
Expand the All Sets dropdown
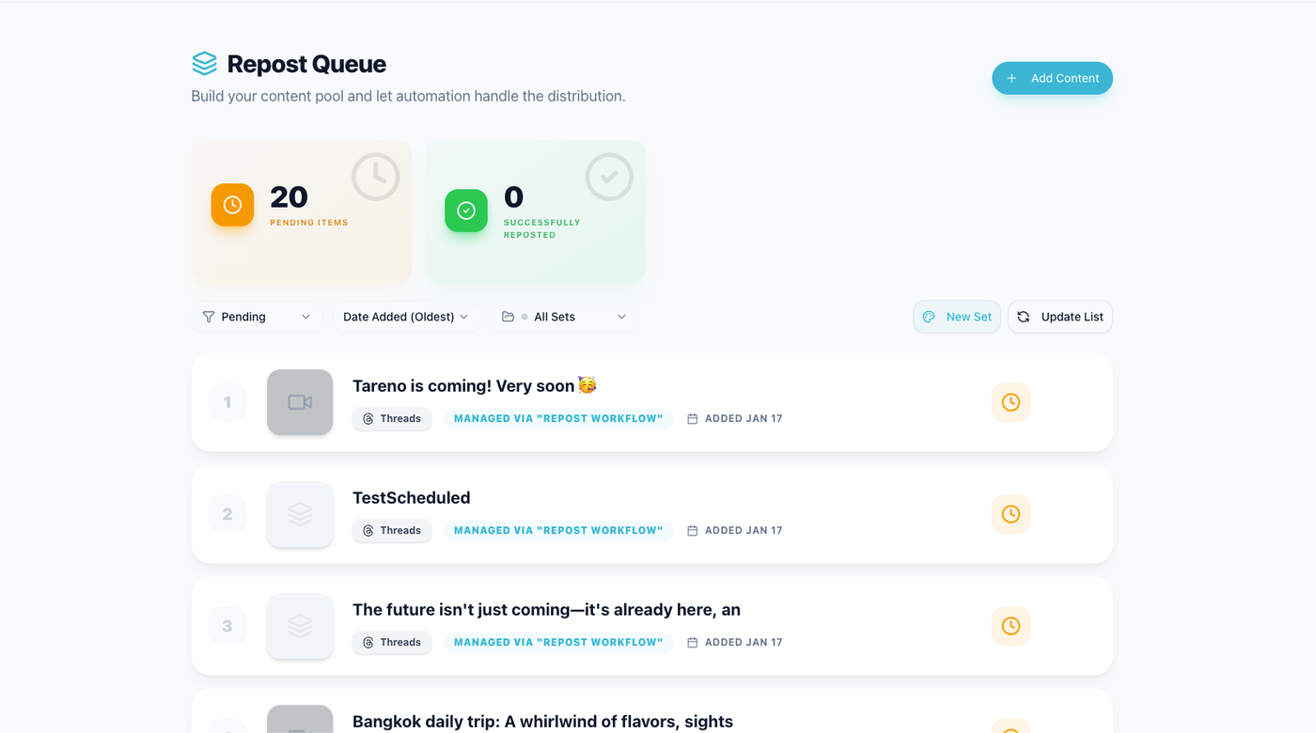[565, 317]
